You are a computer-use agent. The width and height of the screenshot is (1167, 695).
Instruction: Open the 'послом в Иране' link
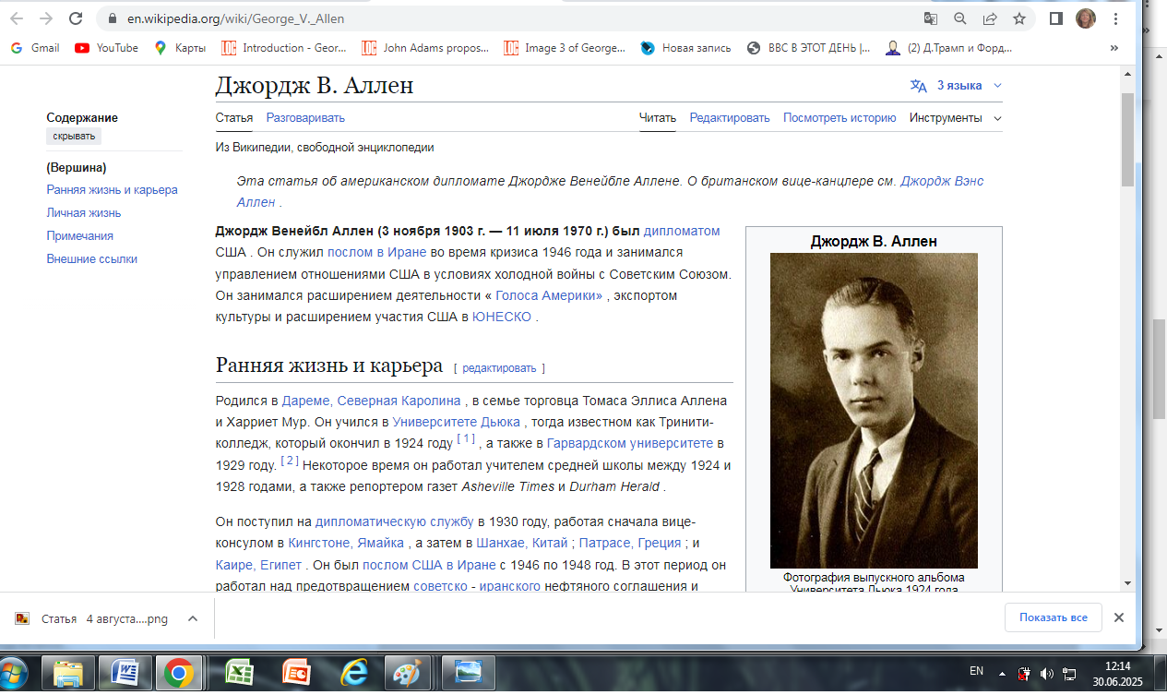[x=376, y=252]
